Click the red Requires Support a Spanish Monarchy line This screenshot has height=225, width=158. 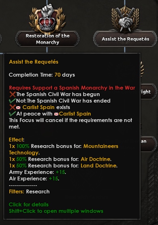[72, 88]
